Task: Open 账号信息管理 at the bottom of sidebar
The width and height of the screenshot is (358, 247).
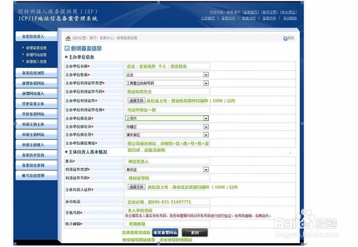Action: point(36,176)
